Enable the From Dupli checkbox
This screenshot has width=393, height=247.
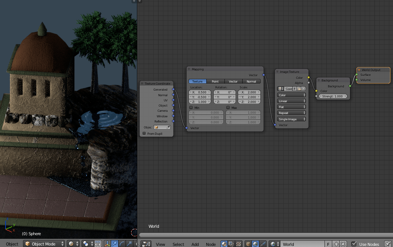(144, 133)
